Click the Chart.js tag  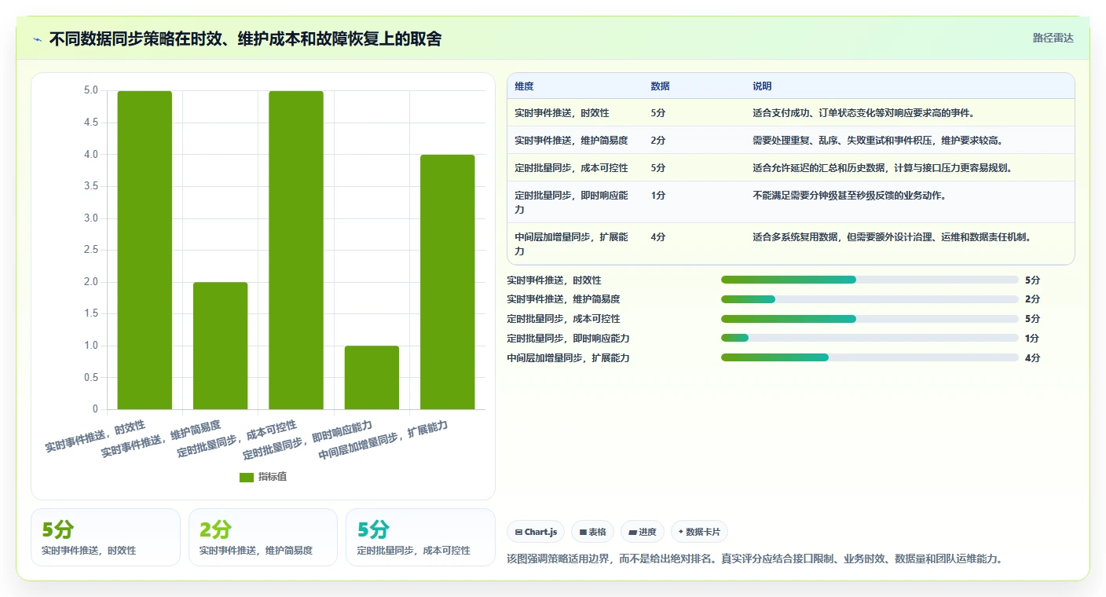click(x=536, y=532)
